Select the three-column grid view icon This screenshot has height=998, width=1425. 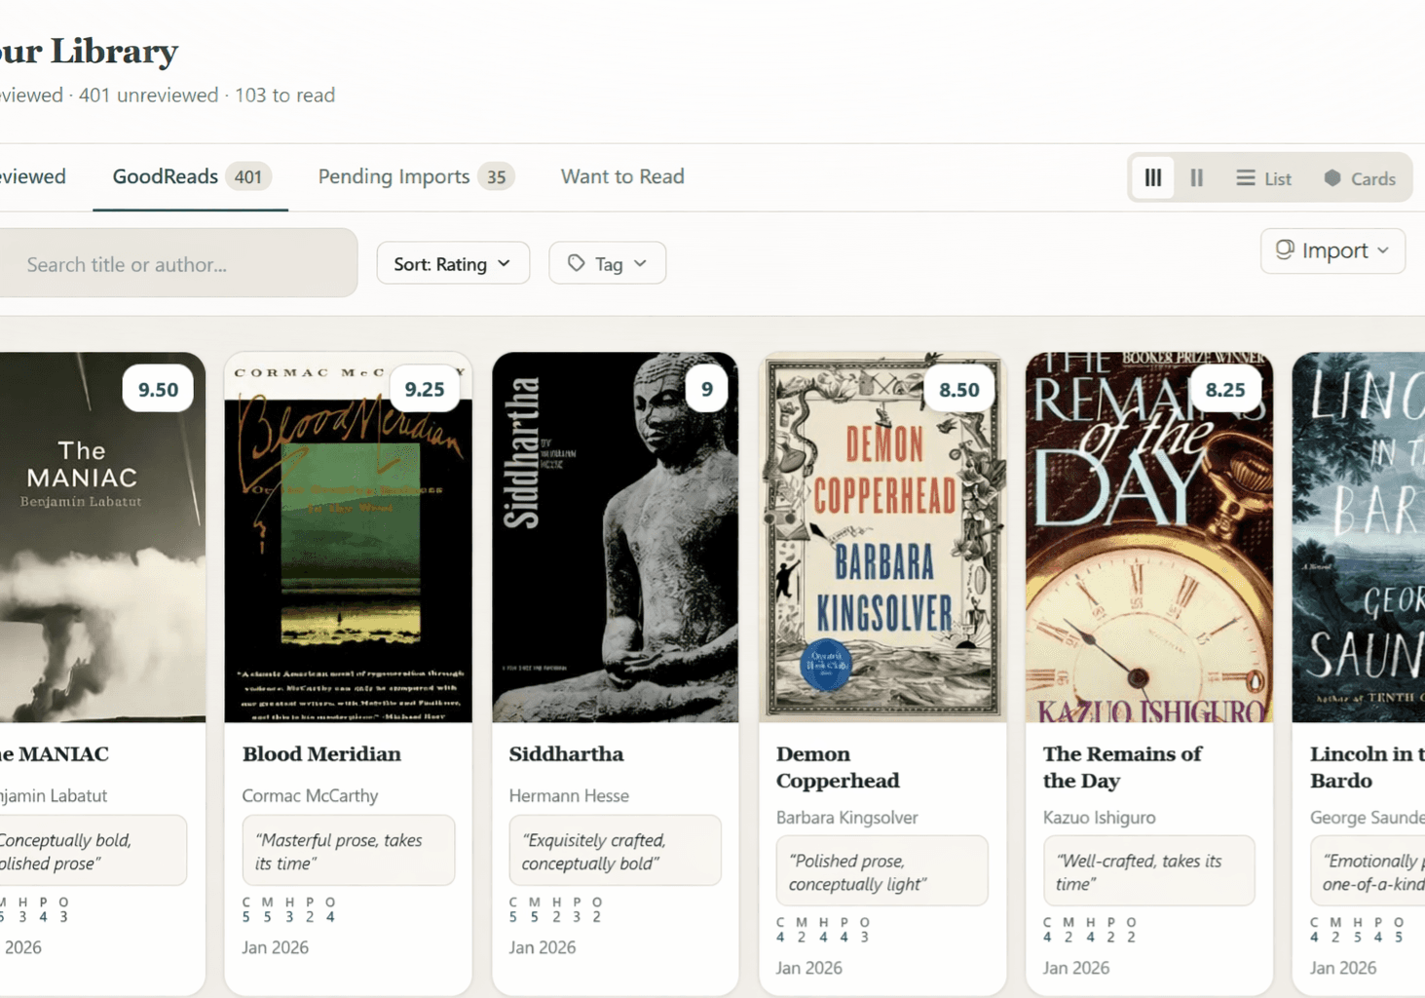pyautogui.click(x=1152, y=177)
